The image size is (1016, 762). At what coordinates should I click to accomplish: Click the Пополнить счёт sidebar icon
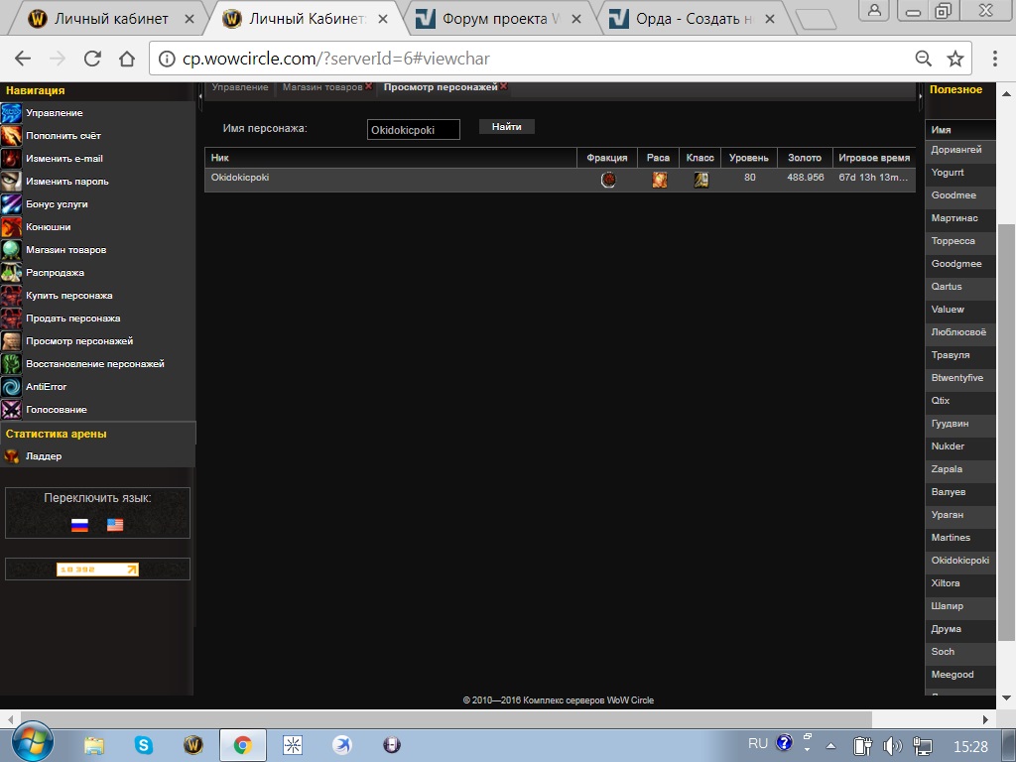[11, 136]
